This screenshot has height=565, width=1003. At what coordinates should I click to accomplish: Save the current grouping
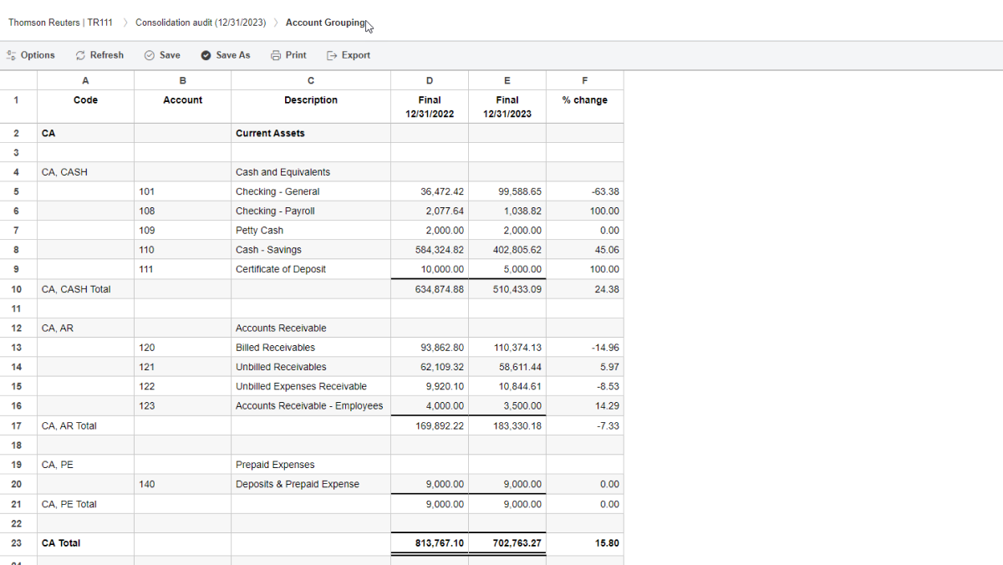[162, 54]
